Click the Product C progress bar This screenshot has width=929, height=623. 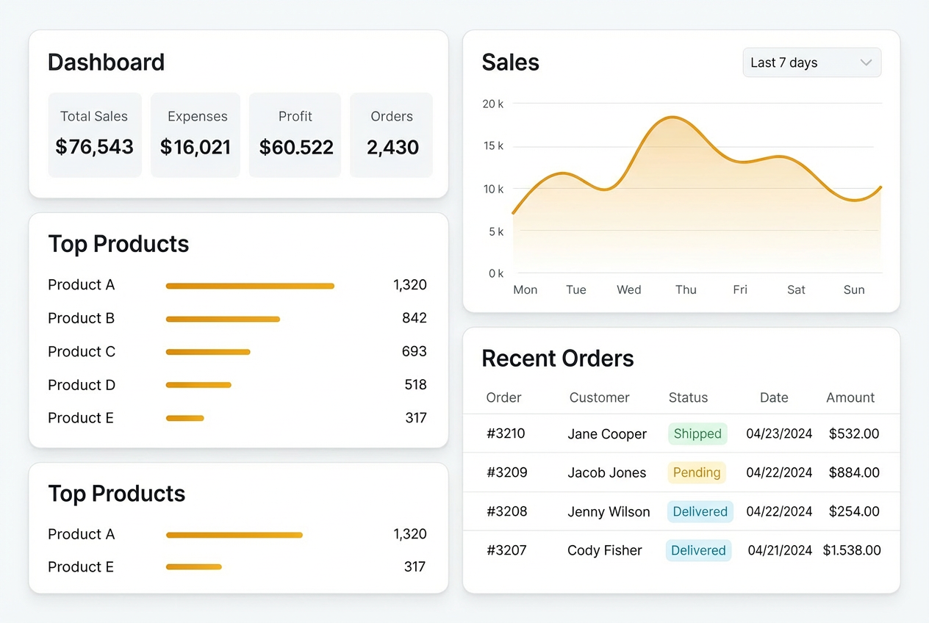[x=208, y=352]
